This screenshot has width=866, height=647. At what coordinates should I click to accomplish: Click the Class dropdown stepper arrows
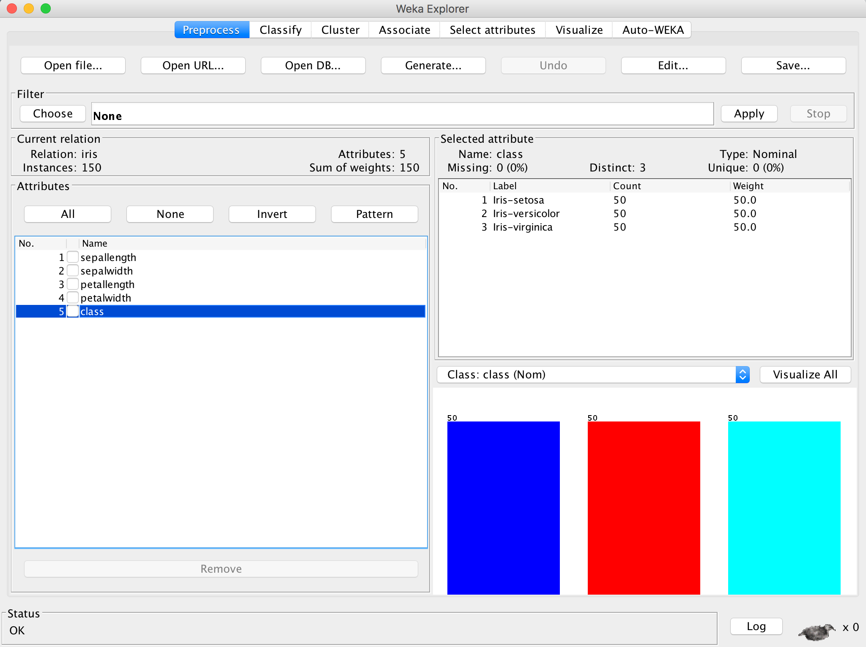742,375
